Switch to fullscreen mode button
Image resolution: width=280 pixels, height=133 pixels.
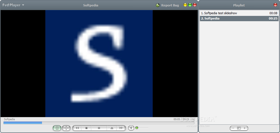[x=66, y=128]
